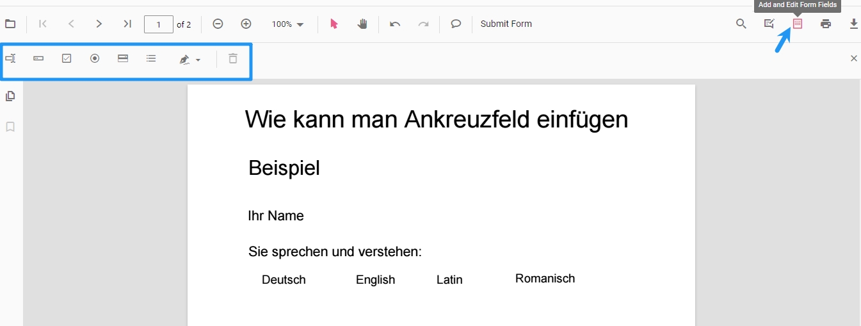Open the bookmarks panel
Image resolution: width=861 pixels, height=326 pixels.
10,127
